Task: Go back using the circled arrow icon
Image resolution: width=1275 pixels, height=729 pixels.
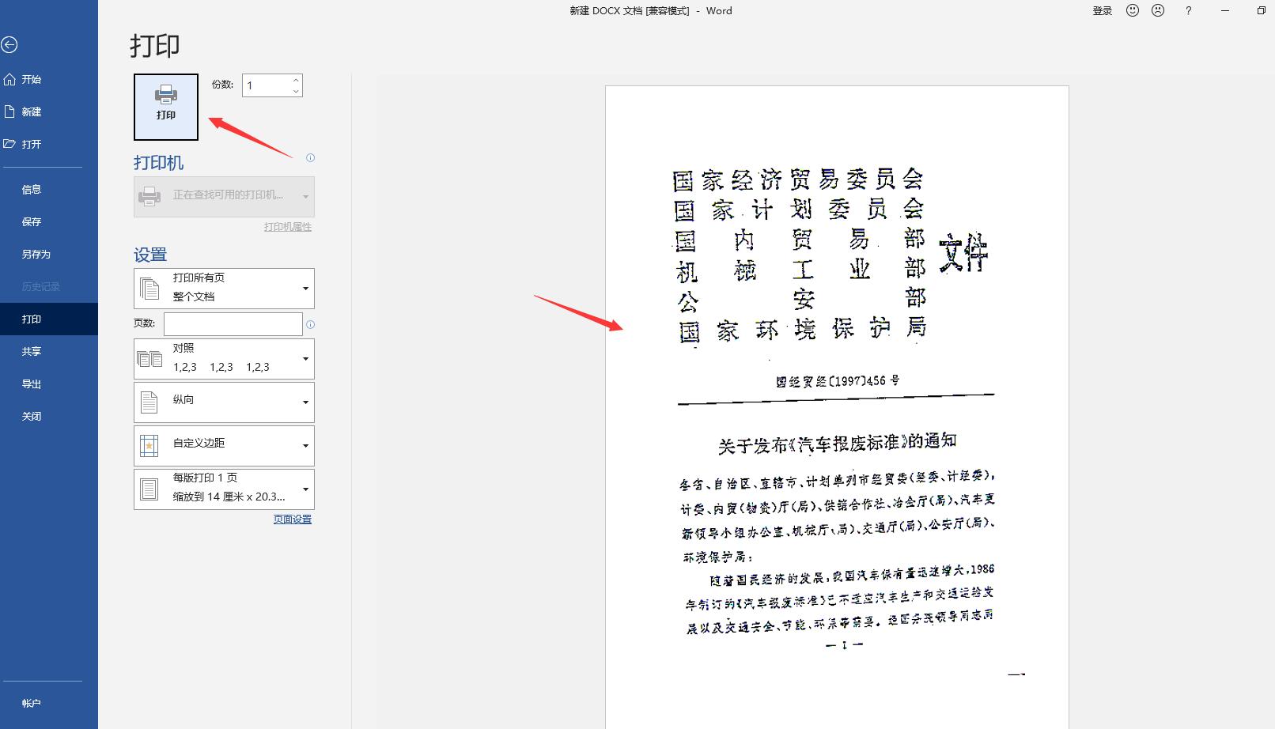Action: click(x=9, y=45)
